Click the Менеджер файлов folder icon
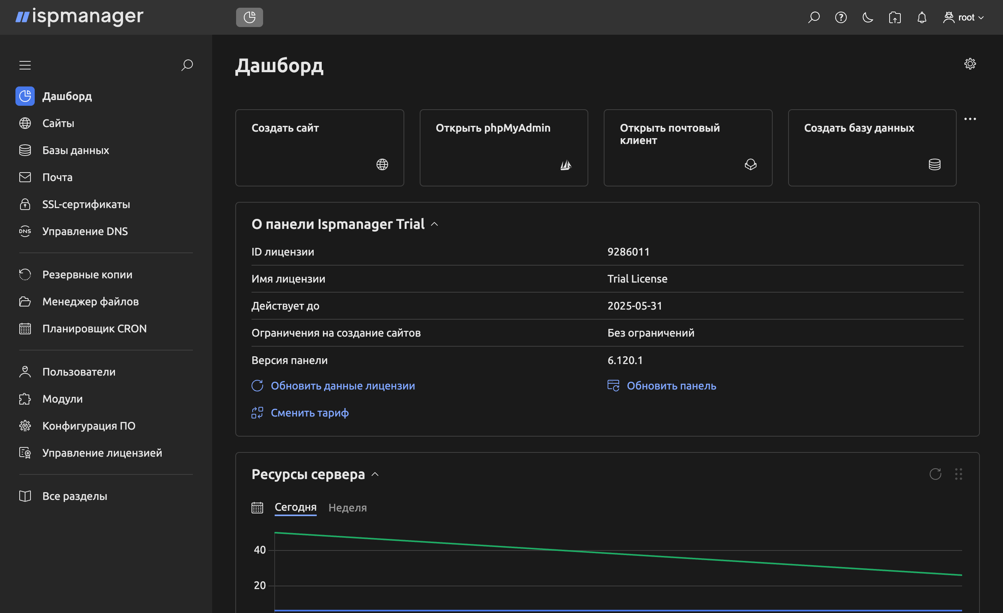This screenshot has height=613, width=1003. pos(25,301)
